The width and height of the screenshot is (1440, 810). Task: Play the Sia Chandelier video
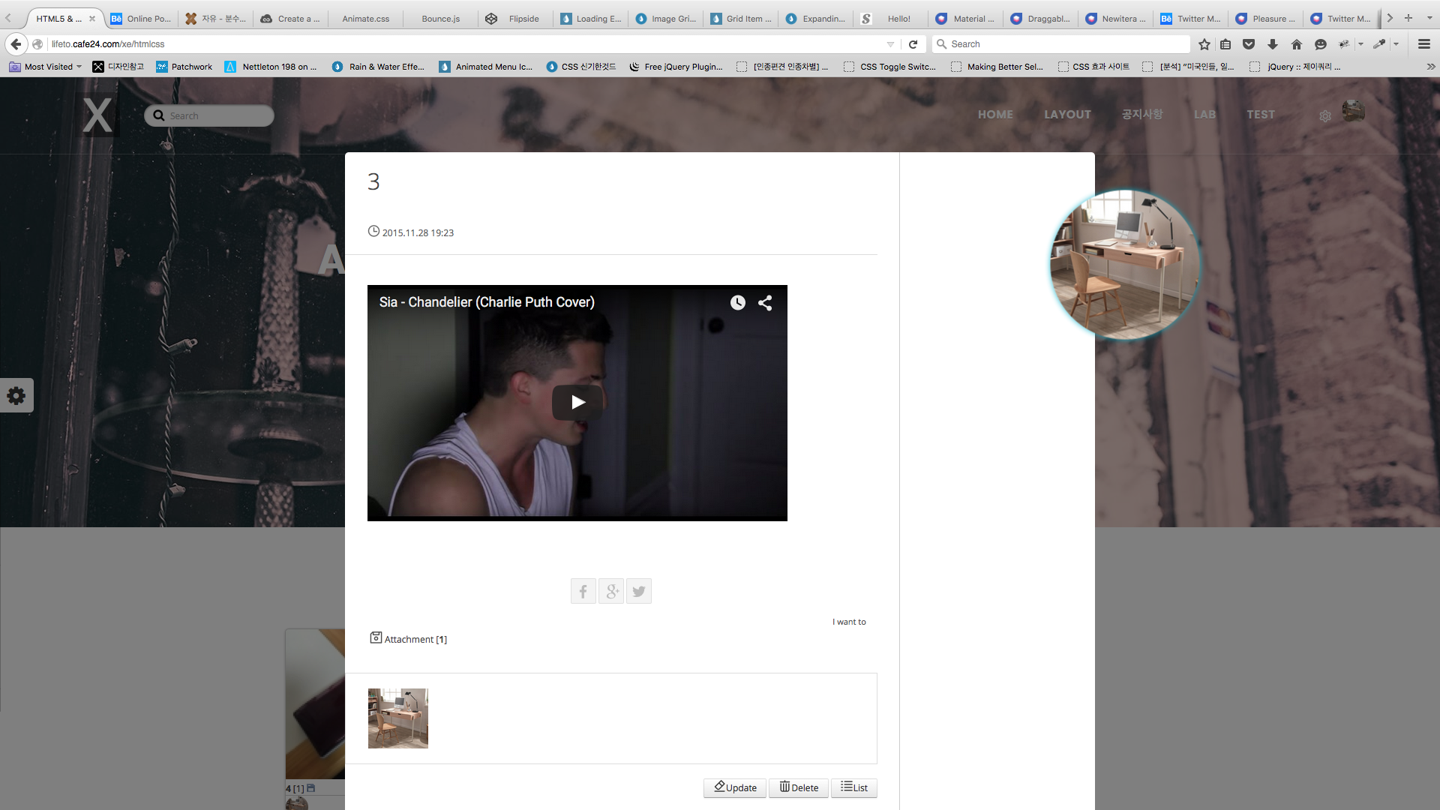[x=577, y=402]
